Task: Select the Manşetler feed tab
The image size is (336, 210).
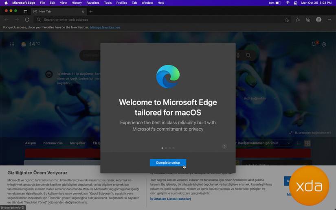Action: (x=77, y=143)
